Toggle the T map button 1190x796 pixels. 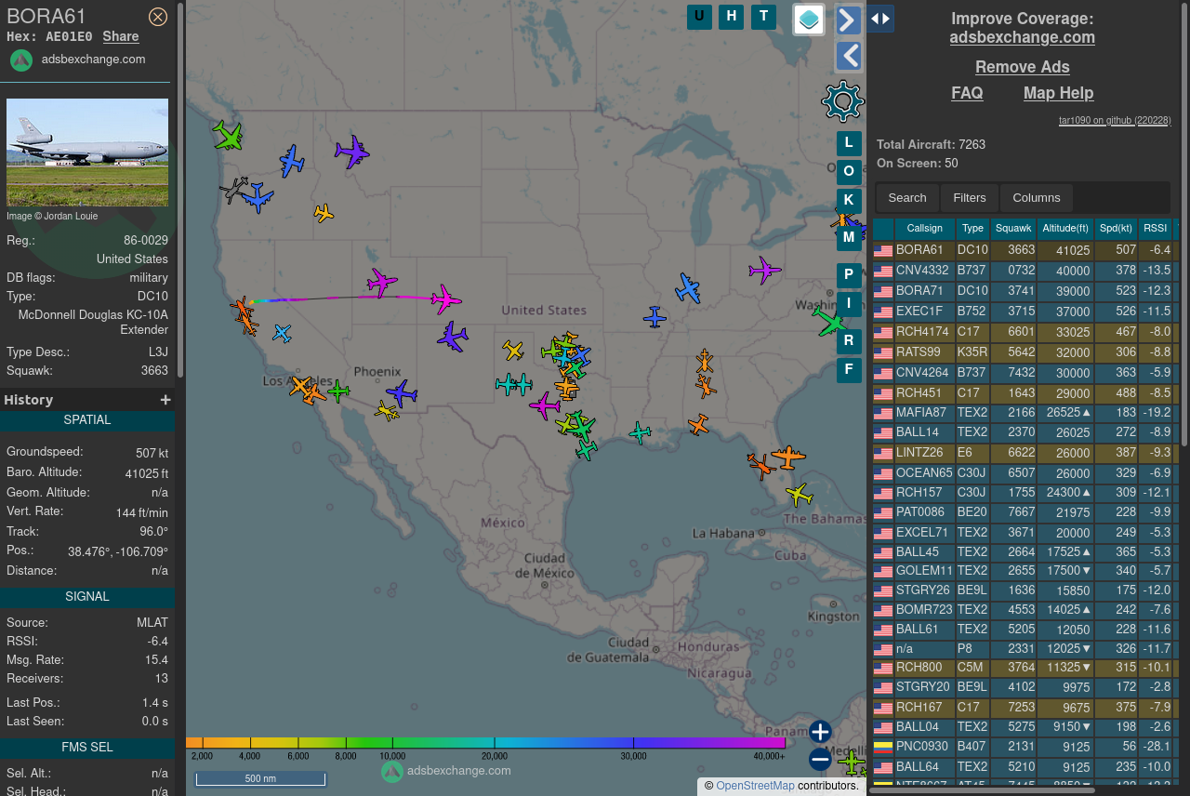click(x=764, y=16)
